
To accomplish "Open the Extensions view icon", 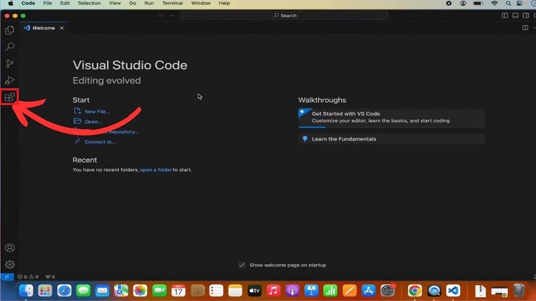I will pyautogui.click(x=9, y=97).
